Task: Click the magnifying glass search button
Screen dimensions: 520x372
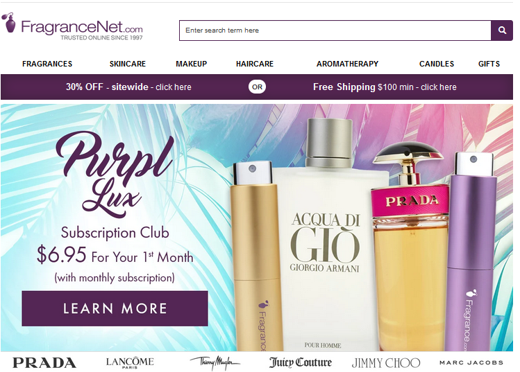Action: coord(502,30)
